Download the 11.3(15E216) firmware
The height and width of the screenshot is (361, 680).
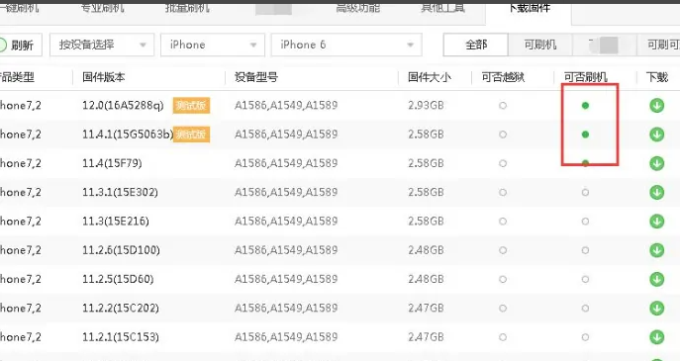(x=657, y=221)
